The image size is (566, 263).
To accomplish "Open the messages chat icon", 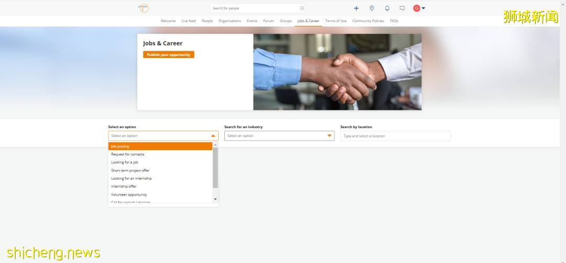I will [402, 8].
